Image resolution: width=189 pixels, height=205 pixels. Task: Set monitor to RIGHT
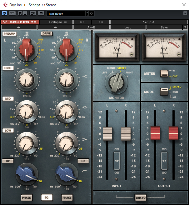129,72
